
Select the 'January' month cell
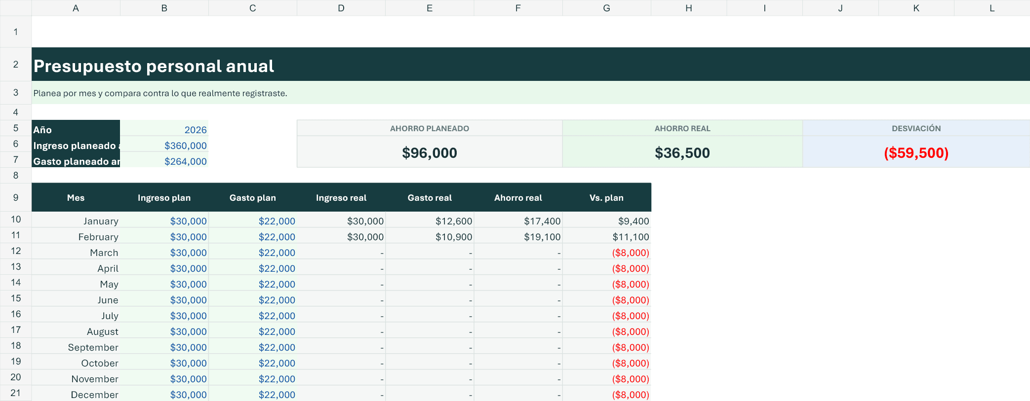[76, 219]
